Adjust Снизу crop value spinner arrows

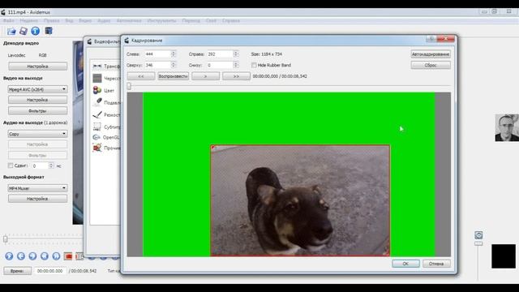[236, 65]
